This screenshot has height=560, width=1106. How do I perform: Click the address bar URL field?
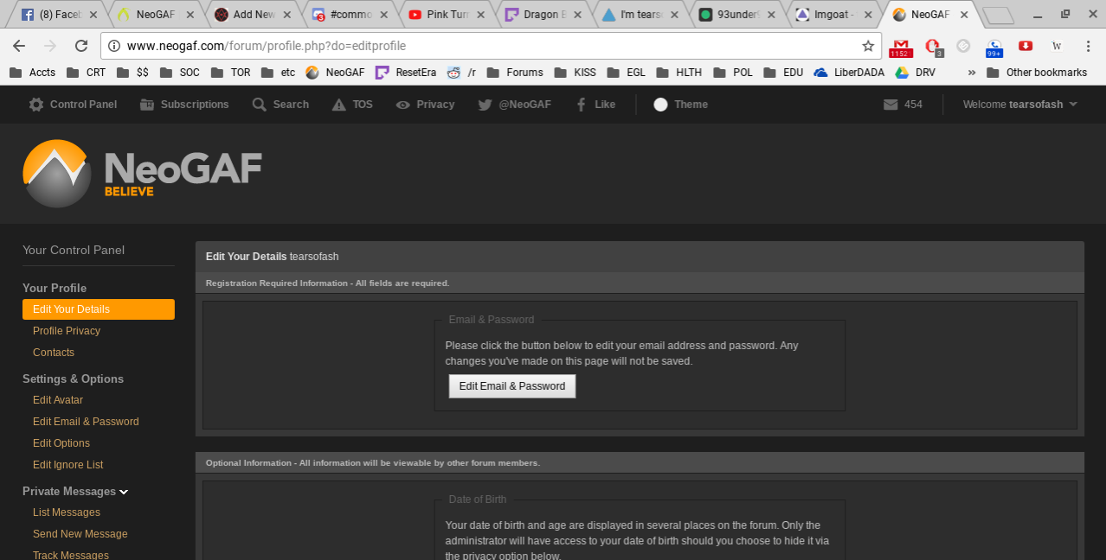point(491,46)
